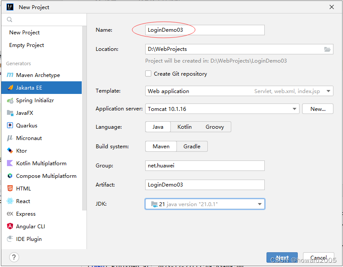Choose the Compose Multiplatform generator

click(42, 176)
